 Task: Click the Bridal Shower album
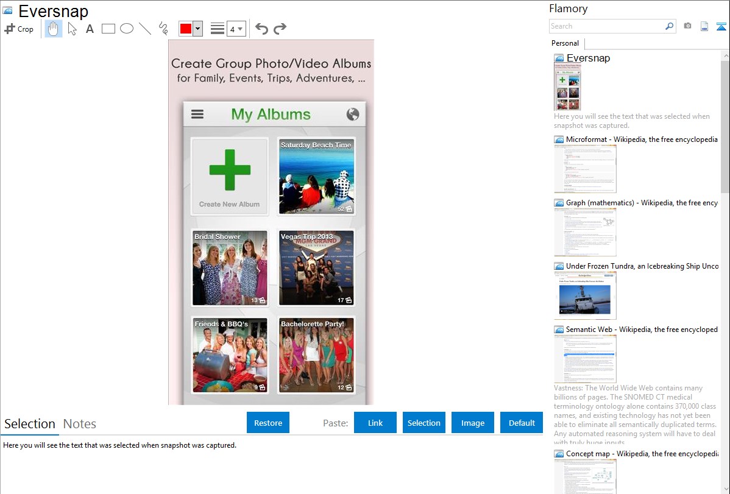(x=230, y=268)
